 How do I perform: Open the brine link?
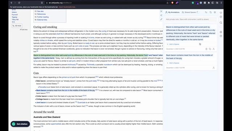(92, 38)
